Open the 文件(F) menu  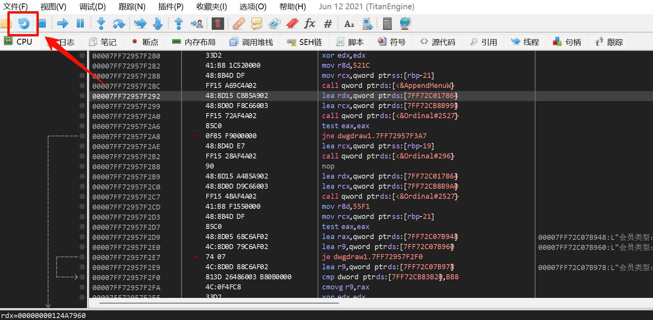coord(16,7)
